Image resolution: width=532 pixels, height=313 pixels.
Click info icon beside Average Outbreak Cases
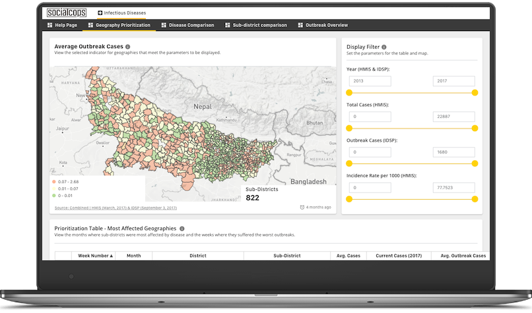[127, 47]
